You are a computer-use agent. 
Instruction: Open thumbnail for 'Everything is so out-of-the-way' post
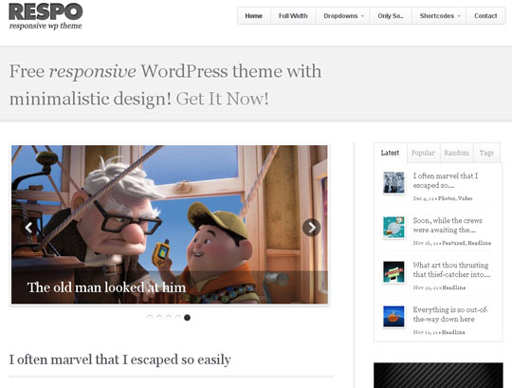(x=393, y=316)
